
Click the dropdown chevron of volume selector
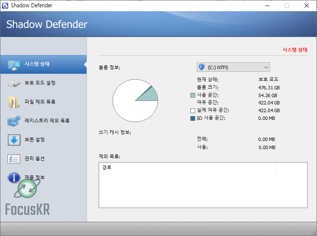(266, 67)
